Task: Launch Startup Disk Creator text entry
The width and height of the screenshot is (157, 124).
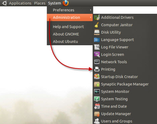Action: click(119, 77)
